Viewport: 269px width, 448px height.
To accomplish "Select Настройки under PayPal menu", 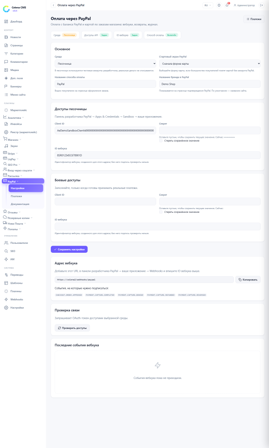I will click(x=26, y=188).
